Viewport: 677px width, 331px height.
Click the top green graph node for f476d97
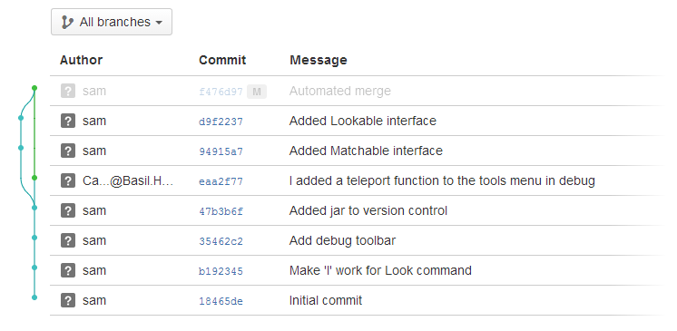pos(34,88)
